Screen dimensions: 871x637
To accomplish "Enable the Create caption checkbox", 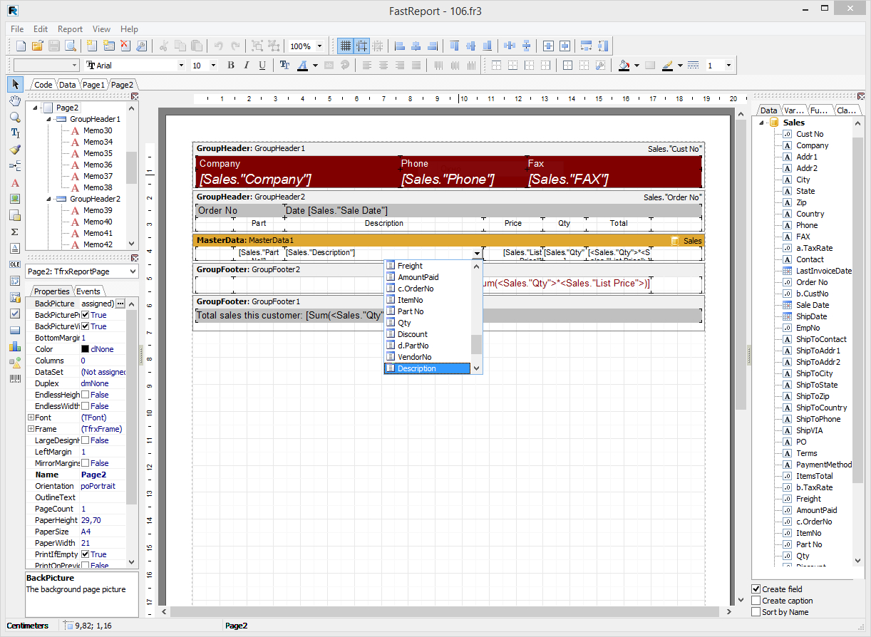I will coord(757,600).
